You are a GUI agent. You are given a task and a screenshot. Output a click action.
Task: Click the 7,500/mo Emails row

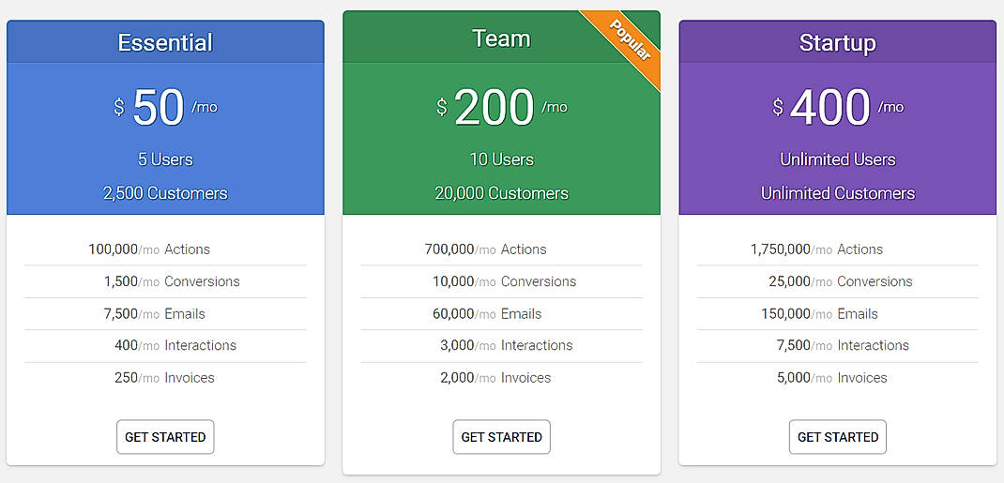pos(165,314)
